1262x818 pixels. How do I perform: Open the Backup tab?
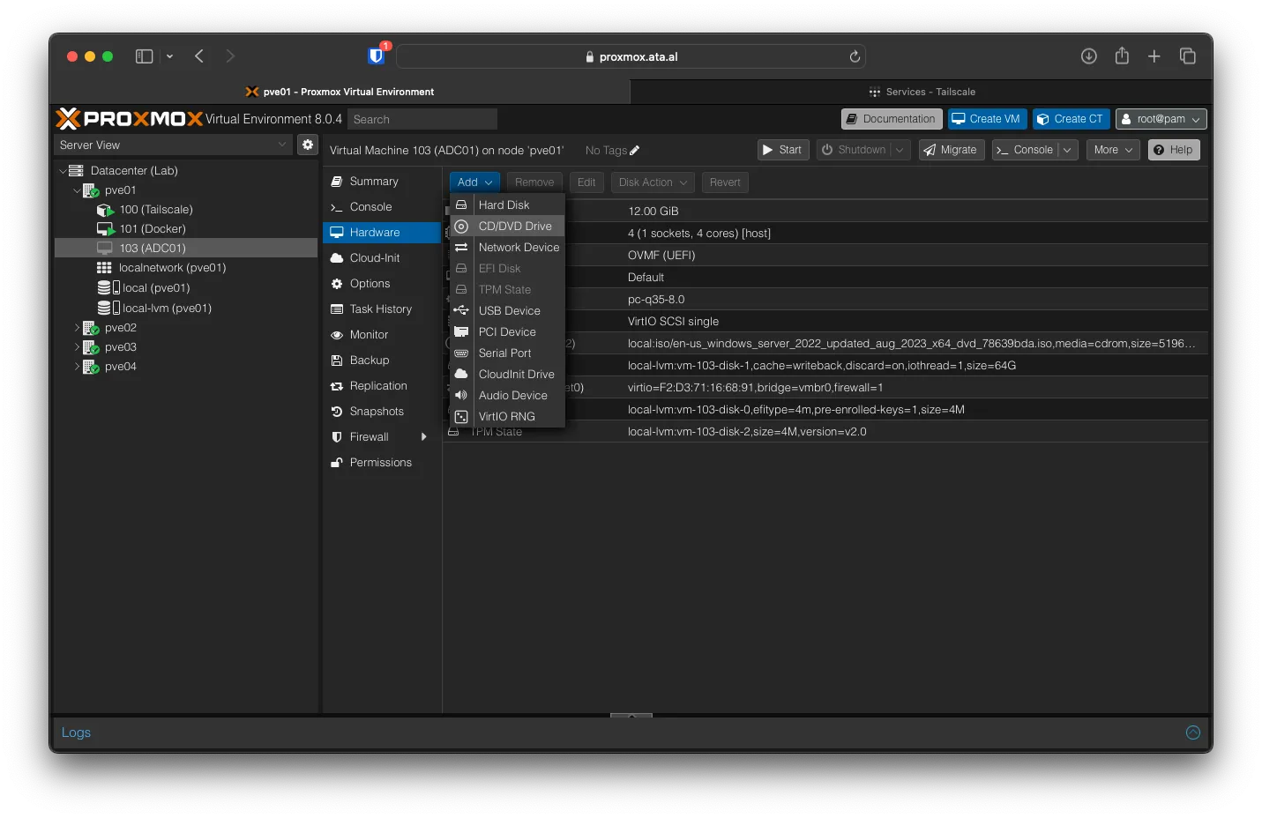(382, 361)
